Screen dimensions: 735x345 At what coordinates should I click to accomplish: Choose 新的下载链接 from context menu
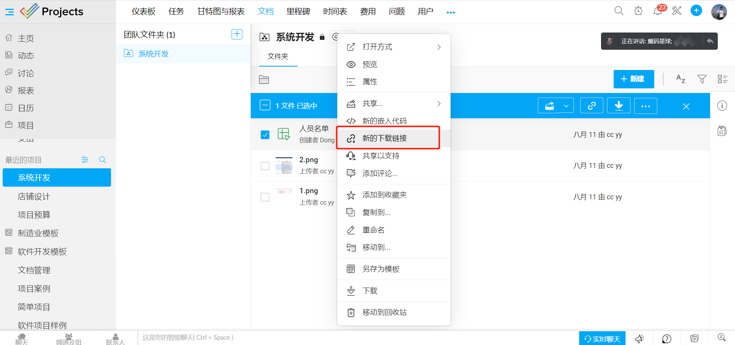pos(384,138)
